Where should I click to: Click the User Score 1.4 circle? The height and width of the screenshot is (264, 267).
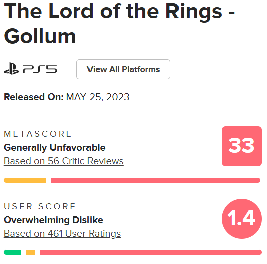point(242,219)
